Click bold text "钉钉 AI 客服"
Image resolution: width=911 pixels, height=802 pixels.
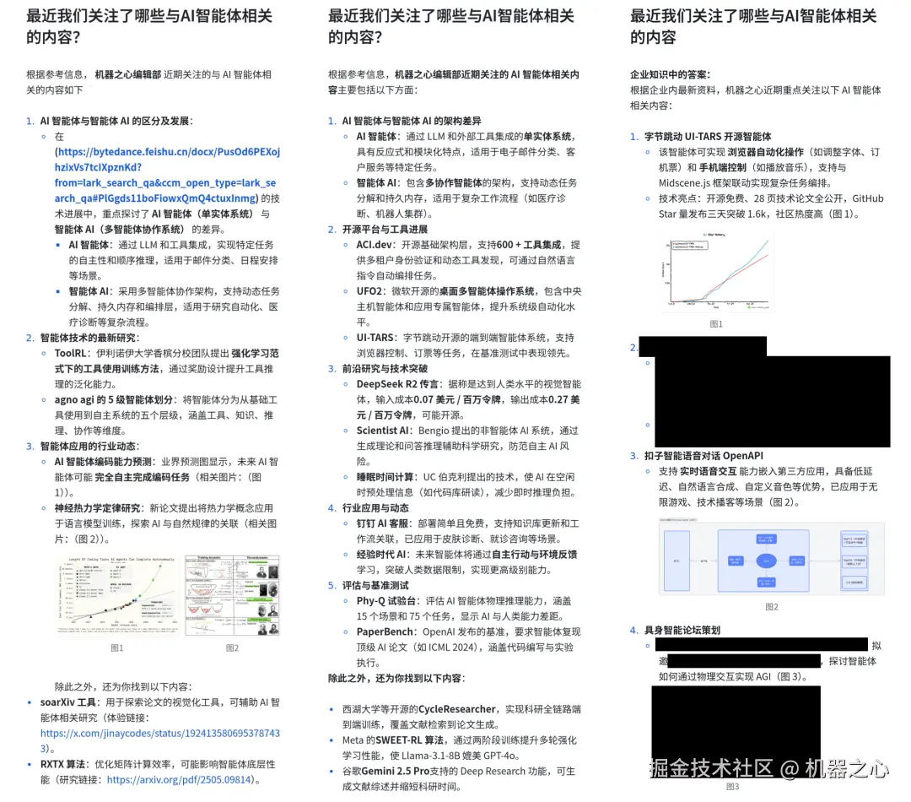[x=383, y=524]
